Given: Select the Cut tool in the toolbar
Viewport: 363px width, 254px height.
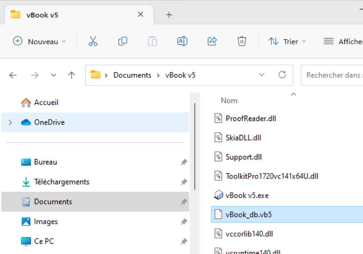Looking at the screenshot, I should [93, 41].
